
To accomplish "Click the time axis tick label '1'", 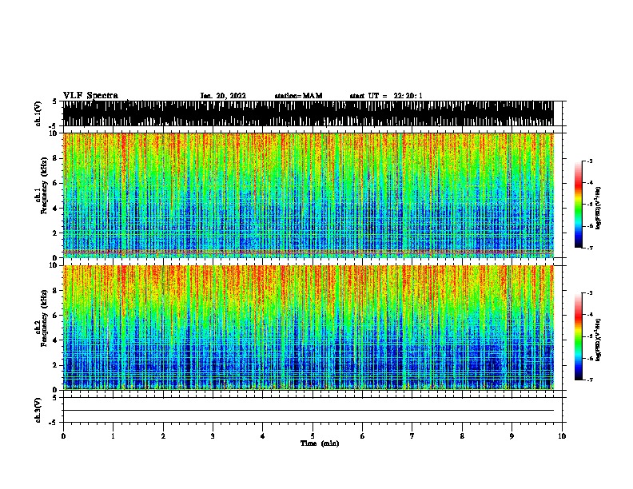I will [113, 436].
